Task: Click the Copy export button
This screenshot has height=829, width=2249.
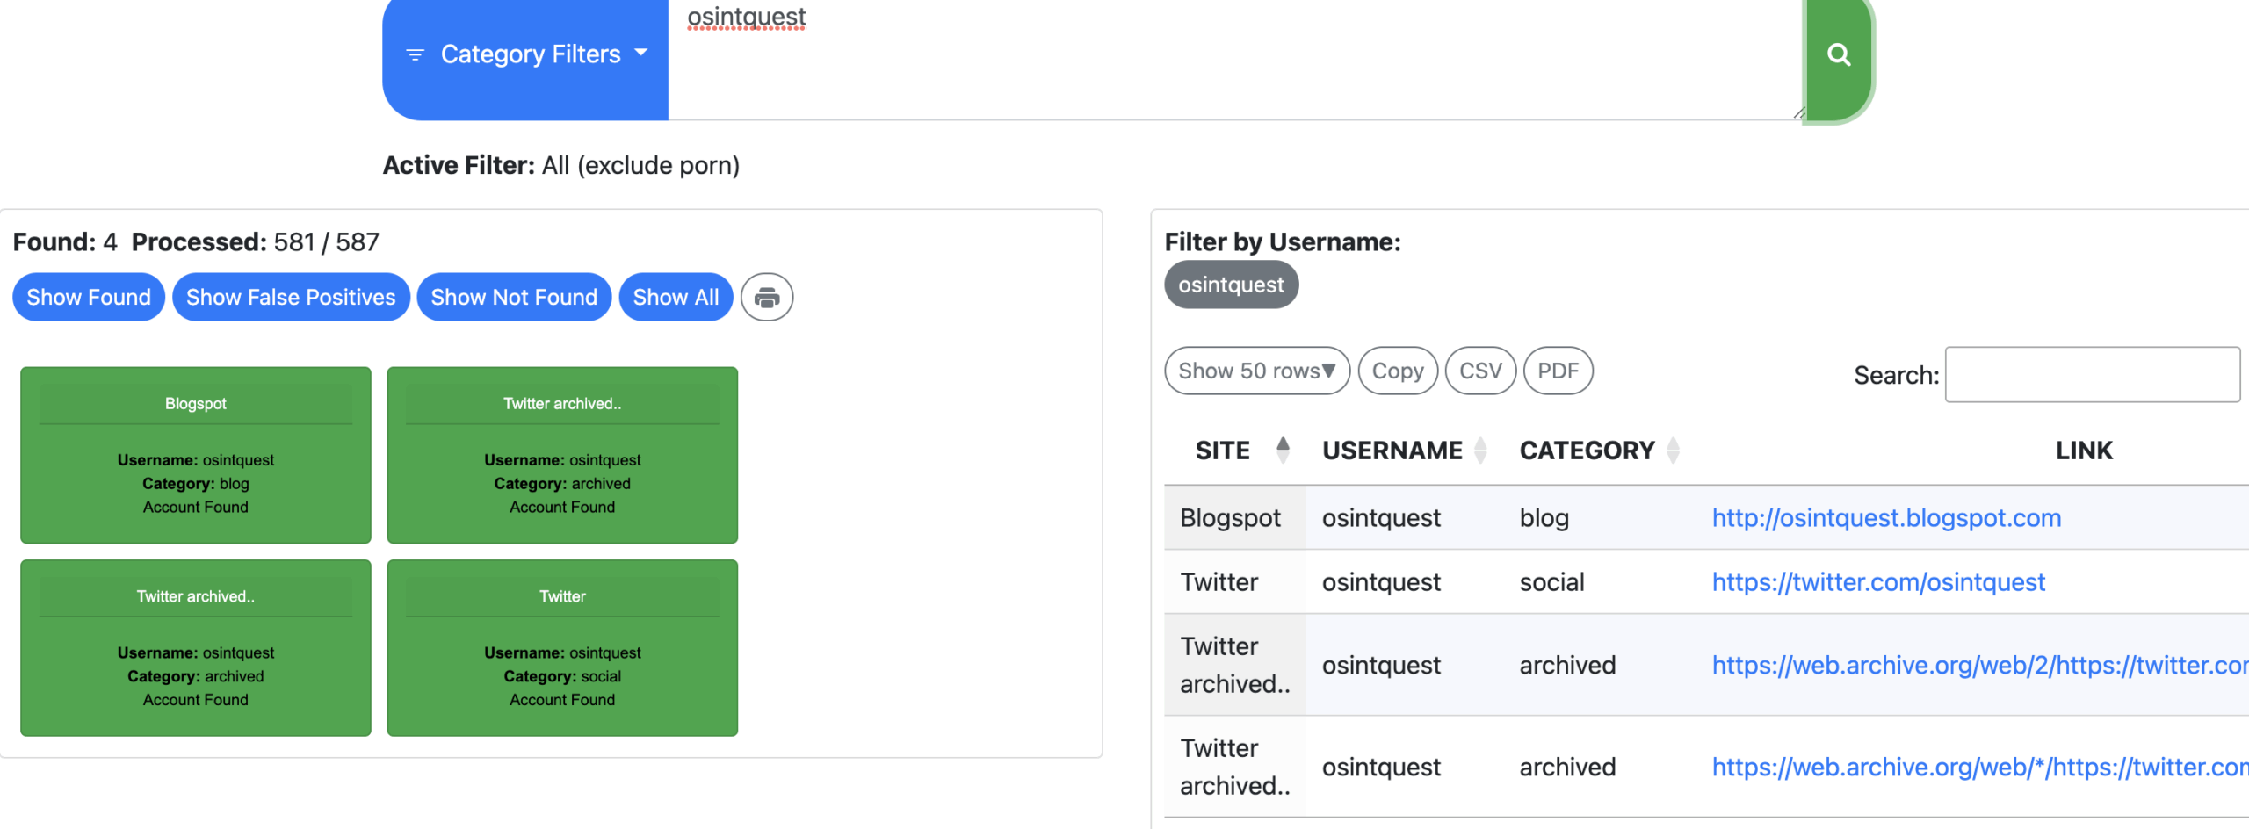Action: [1398, 371]
